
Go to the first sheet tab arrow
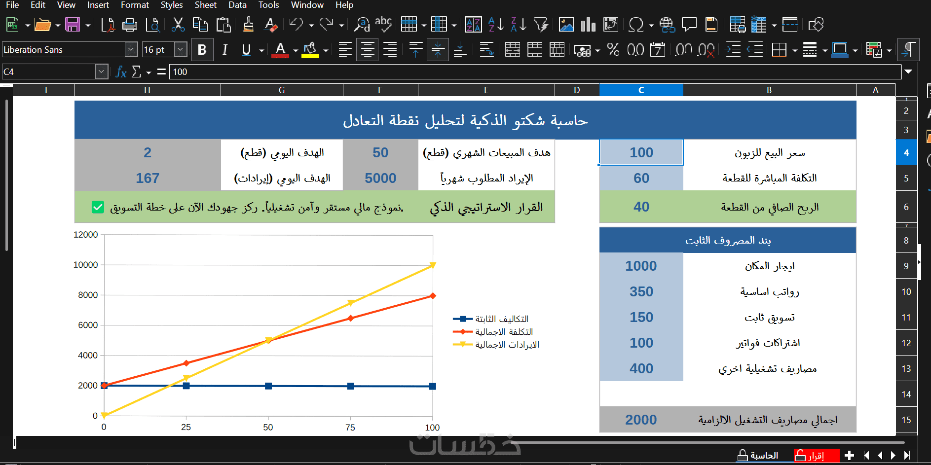[866, 456]
